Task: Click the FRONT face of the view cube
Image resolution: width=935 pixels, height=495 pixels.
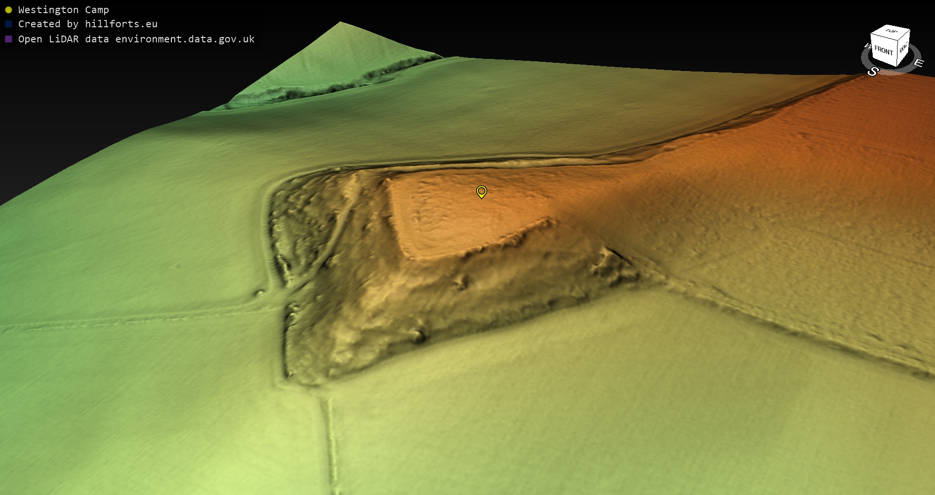Action: [883, 51]
